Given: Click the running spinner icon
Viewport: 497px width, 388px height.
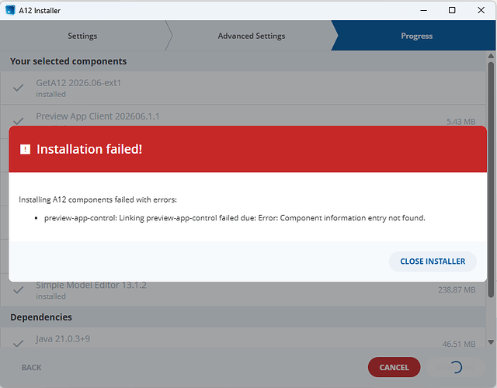Looking at the screenshot, I should pyautogui.click(x=456, y=367).
